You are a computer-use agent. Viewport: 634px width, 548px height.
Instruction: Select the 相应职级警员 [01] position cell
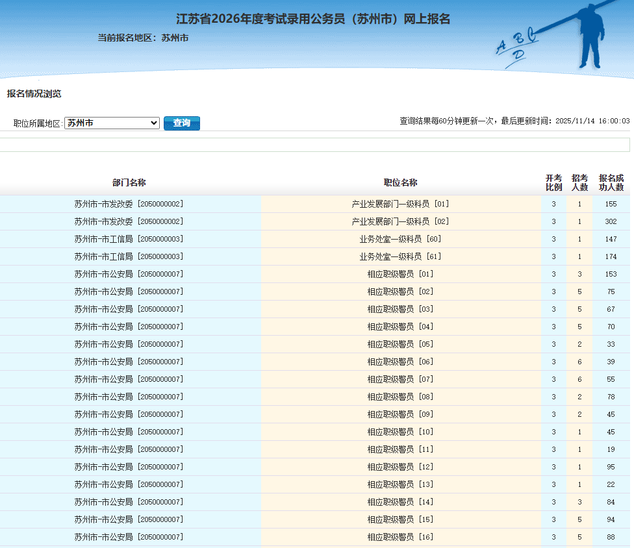pos(400,274)
